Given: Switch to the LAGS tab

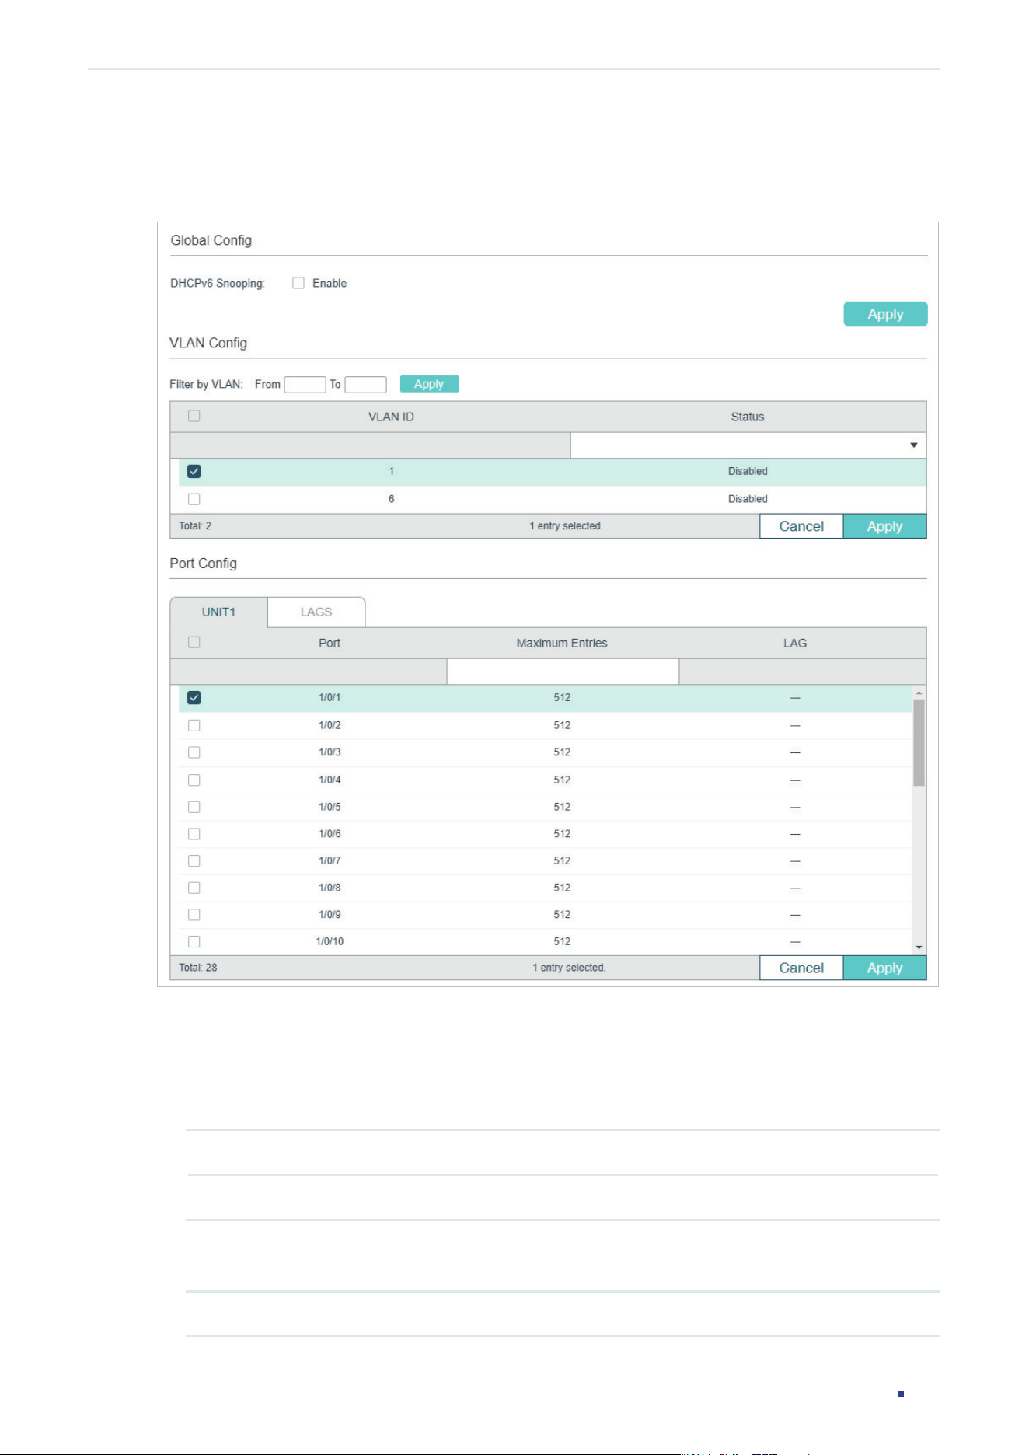Looking at the screenshot, I should [x=316, y=612].
